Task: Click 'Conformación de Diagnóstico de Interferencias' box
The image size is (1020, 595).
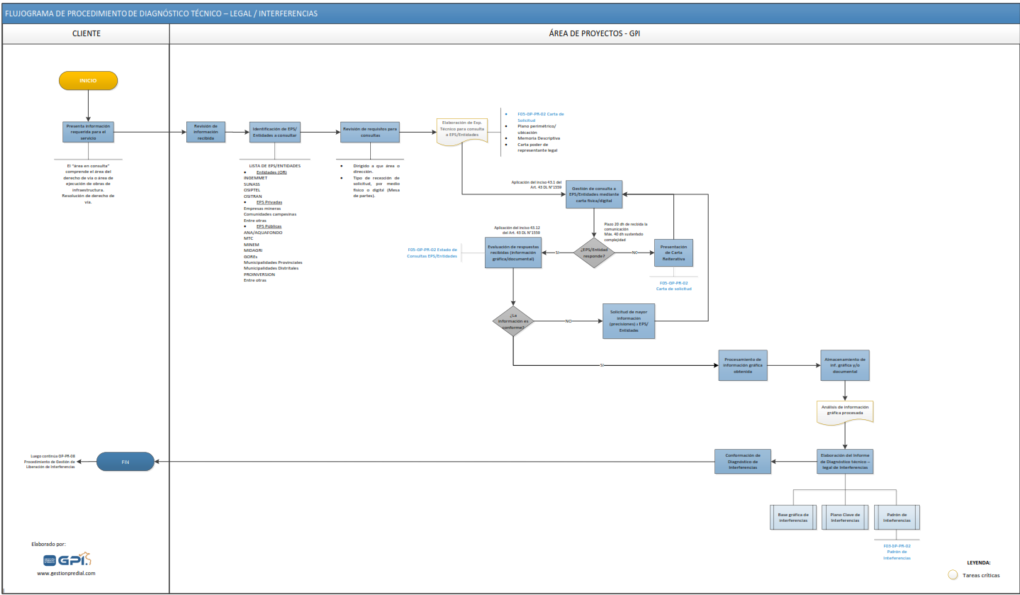Action: [x=742, y=460]
